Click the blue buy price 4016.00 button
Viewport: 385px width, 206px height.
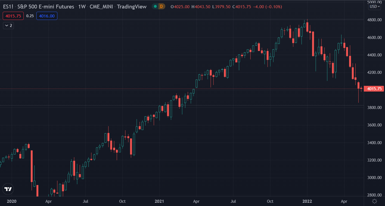47,16
